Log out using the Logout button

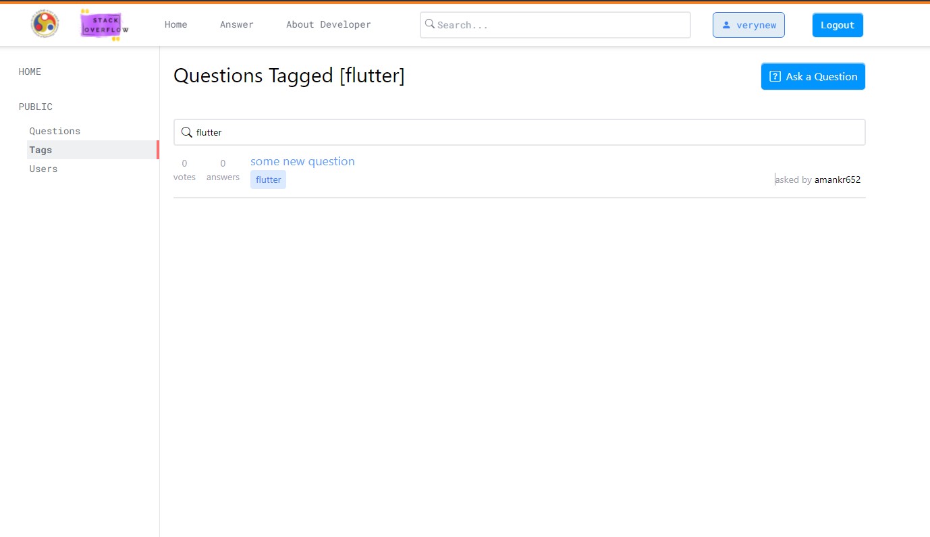[837, 24]
